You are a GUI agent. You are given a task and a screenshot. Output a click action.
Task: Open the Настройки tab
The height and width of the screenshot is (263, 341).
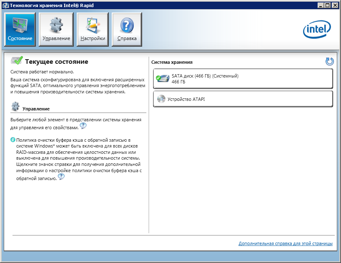click(93, 29)
